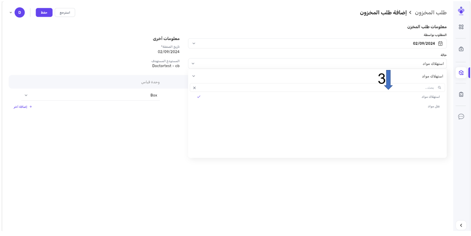Click the حفظ save button
471x236 pixels.
(x=44, y=13)
